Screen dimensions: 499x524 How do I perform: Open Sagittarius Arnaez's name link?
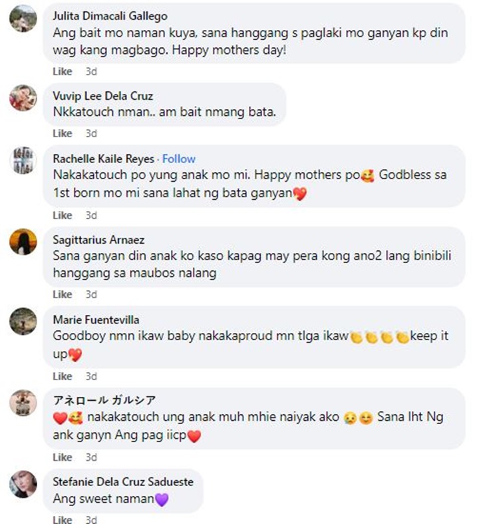click(x=98, y=240)
